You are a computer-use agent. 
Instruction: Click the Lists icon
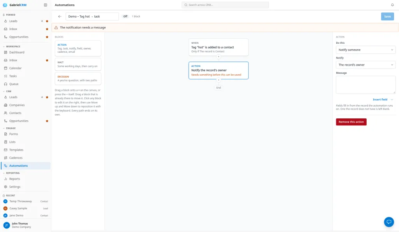[x=5, y=142]
